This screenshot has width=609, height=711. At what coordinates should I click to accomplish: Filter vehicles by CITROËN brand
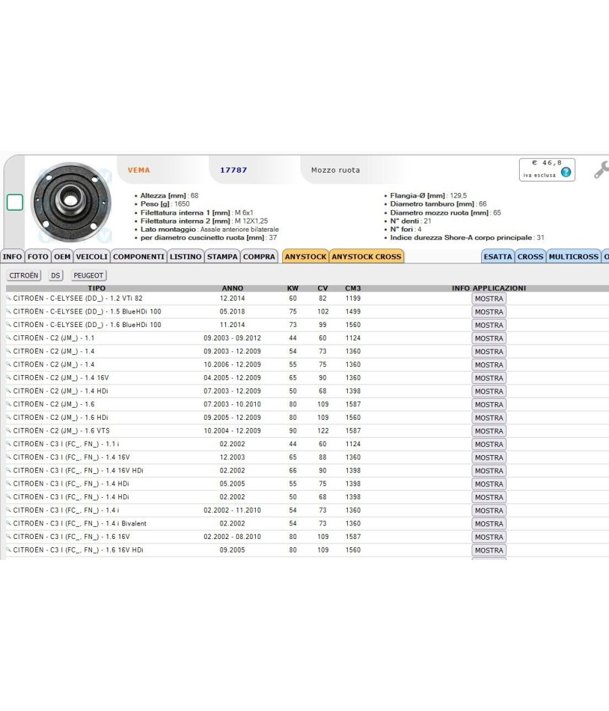pos(24,275)
